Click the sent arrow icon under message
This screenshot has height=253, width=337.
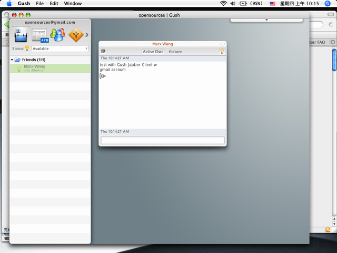pos(103,76)
